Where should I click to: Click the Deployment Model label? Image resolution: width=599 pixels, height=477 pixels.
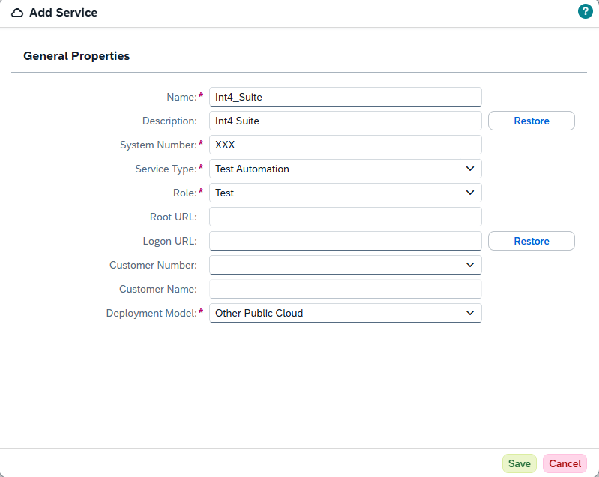(151, 313)
